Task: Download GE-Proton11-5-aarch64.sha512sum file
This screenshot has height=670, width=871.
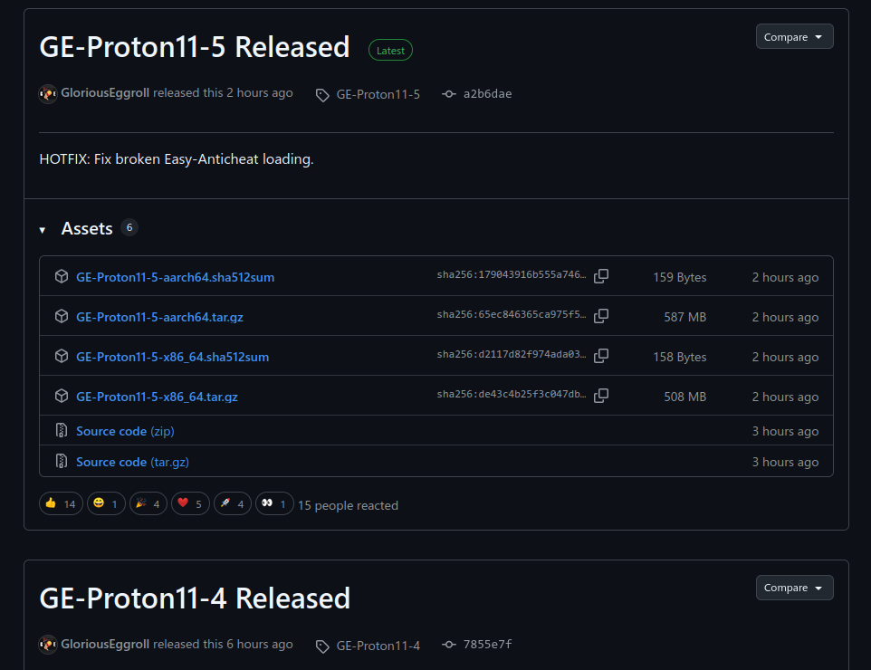Action: coord(175,277)
